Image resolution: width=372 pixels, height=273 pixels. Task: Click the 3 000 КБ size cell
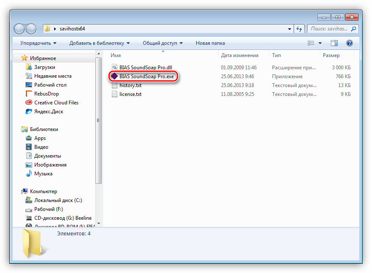coord(341,68)
